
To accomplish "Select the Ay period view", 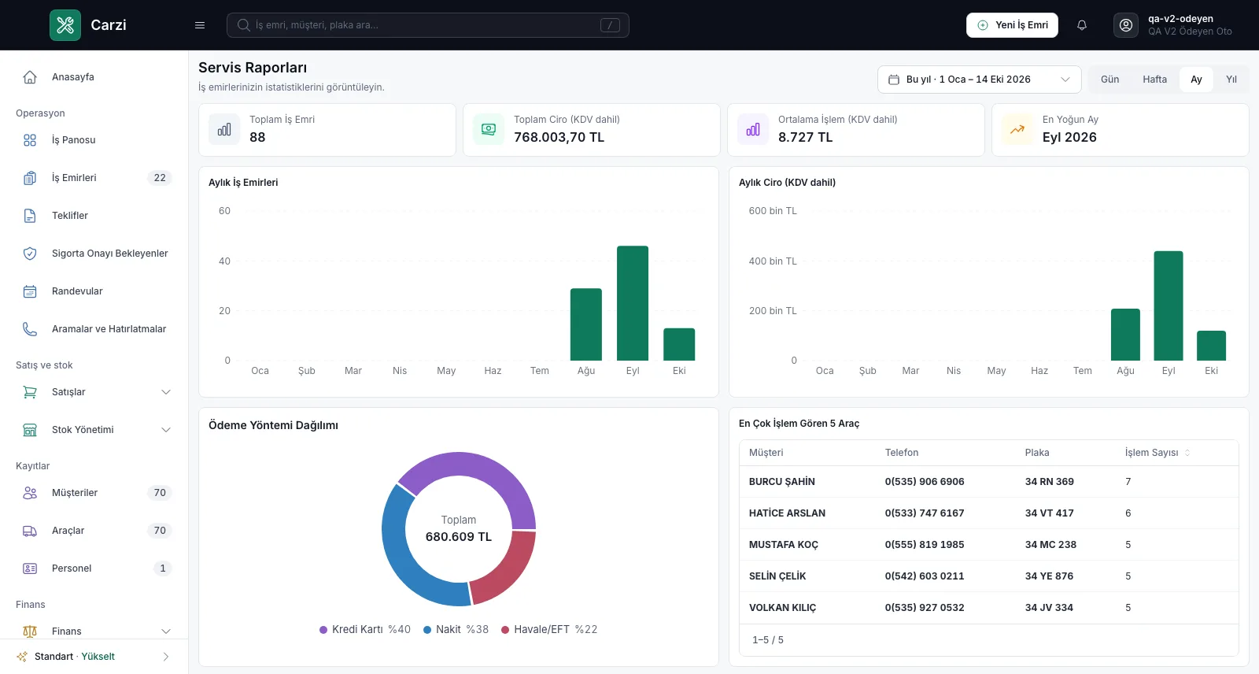I will 1196,80.
